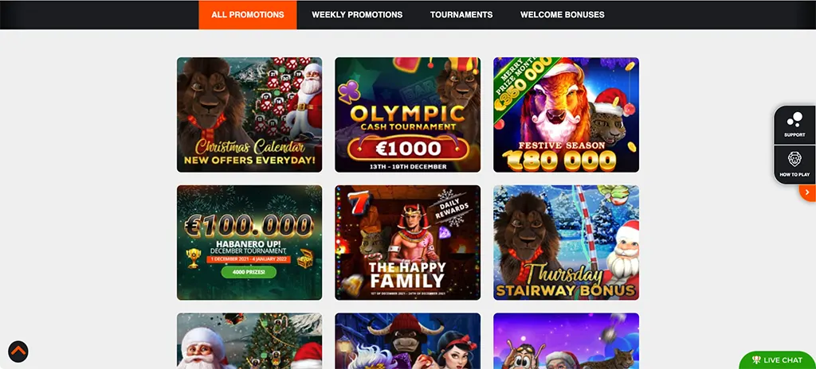
Task: Open the Habanero Up December Tournament card
Action: click(x=249, y=243)
